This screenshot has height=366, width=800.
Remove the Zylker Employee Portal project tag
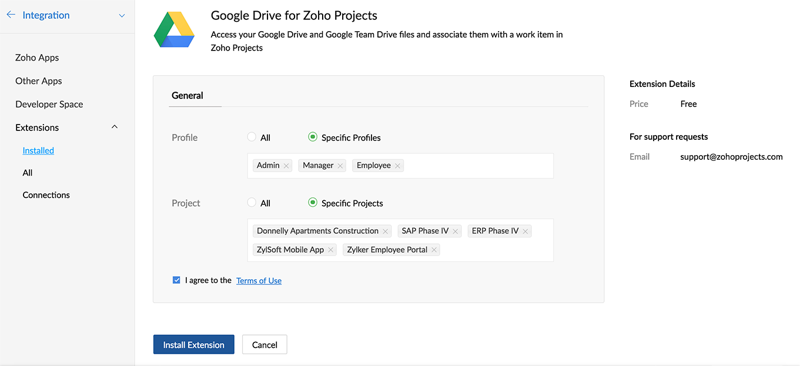tap(434, 250)
